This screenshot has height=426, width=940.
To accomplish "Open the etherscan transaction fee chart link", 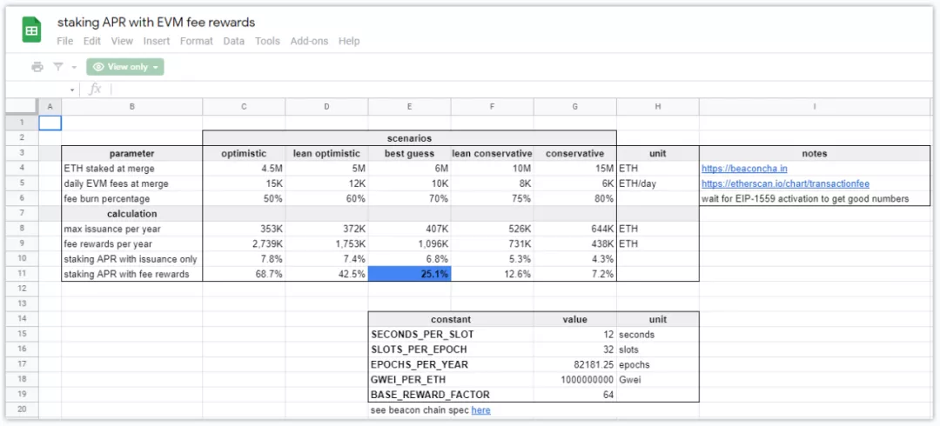I will (785, 183).
